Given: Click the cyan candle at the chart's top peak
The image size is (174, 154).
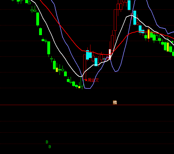Looking at the screenshot, I should tap(129, 5).
